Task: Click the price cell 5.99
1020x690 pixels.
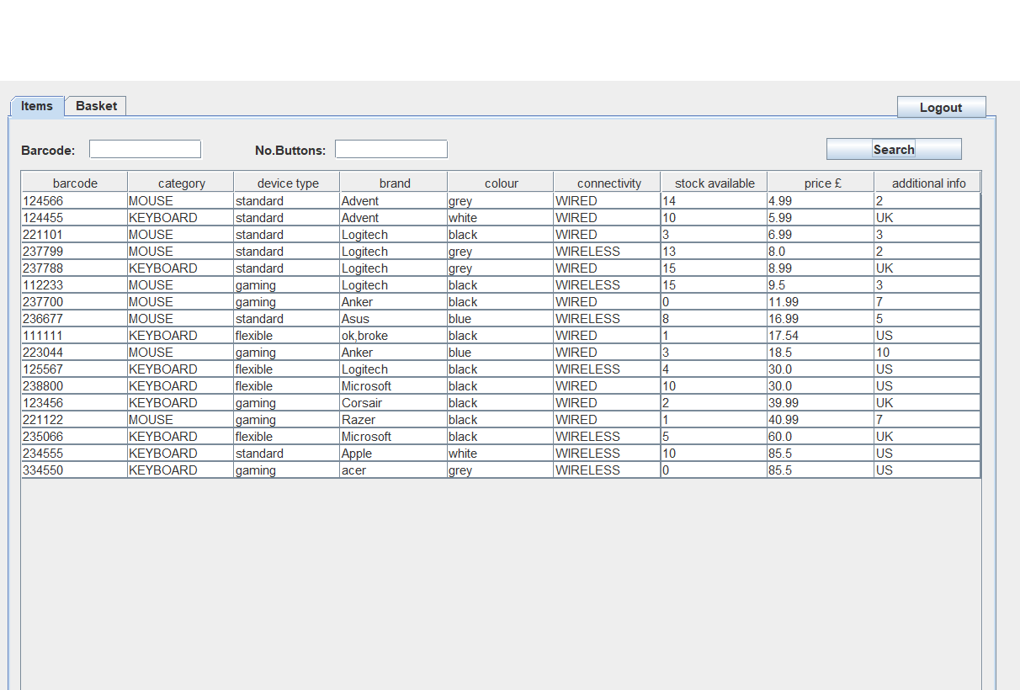Action: tap(821, 218)
